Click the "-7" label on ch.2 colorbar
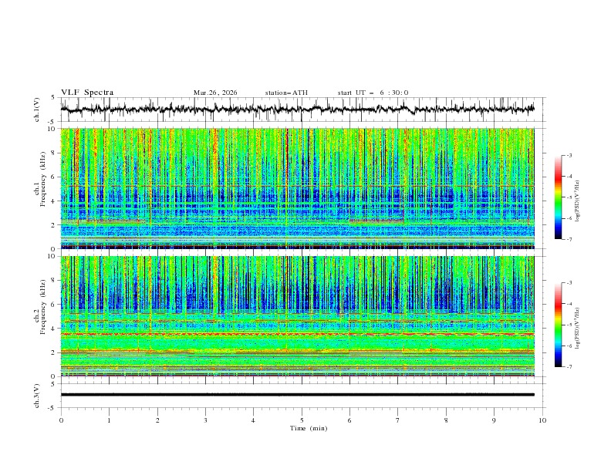The width and height of the screenshot is (611, 472). click(x=569, y=367)
